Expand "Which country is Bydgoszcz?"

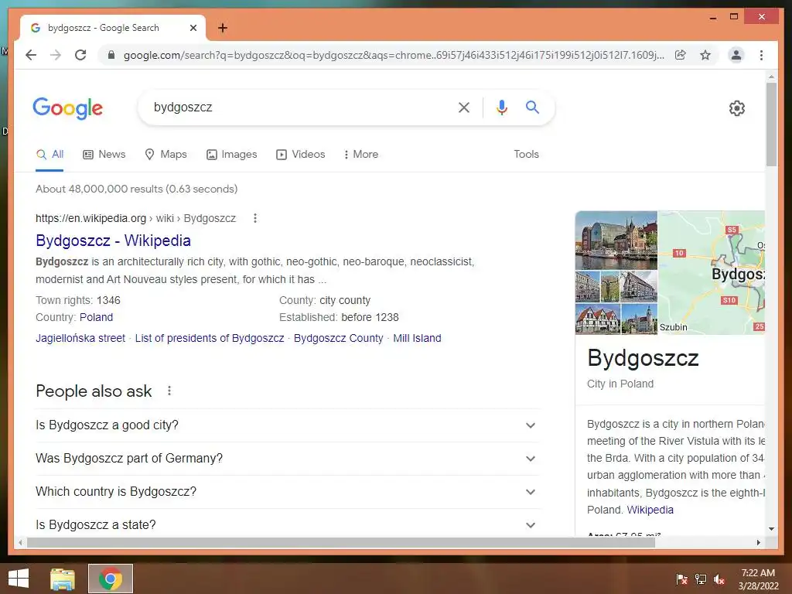point(286,492)
